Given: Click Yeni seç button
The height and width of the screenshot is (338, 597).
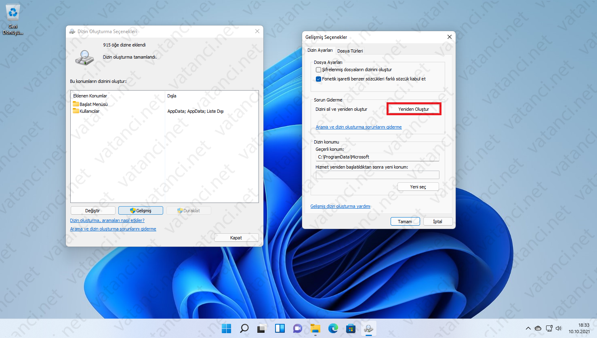Looking at the screenshot, I should (418, 187).
